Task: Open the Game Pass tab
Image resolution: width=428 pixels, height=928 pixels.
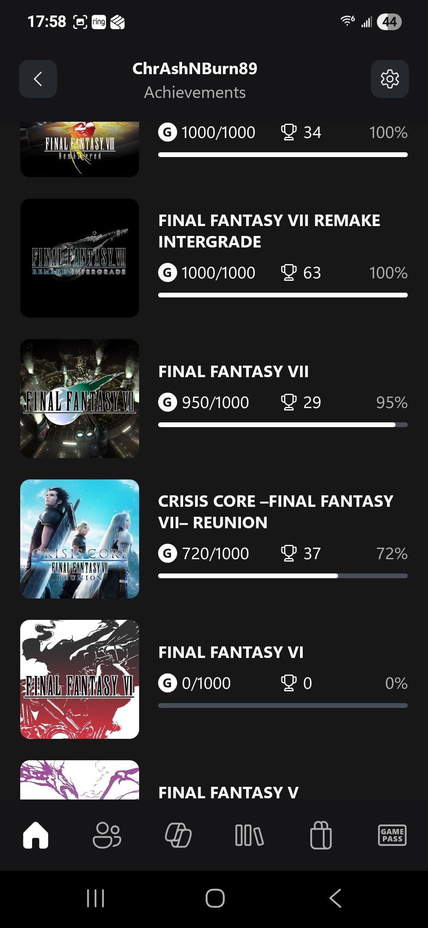Action: pyautogui.click(x=392, y=835)
